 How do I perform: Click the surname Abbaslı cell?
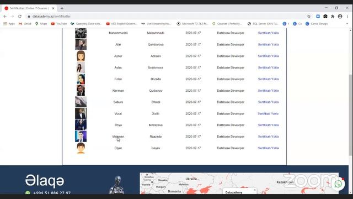click(156, 56)
